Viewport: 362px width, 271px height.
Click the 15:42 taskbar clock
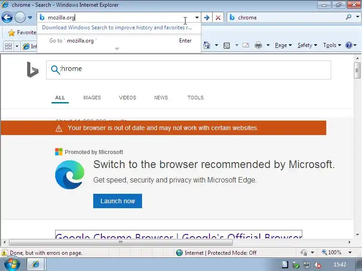pos(340,265)
